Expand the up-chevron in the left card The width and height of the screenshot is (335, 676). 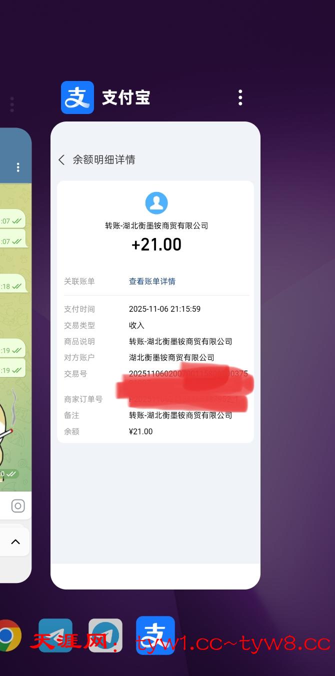tap(15, 542)
